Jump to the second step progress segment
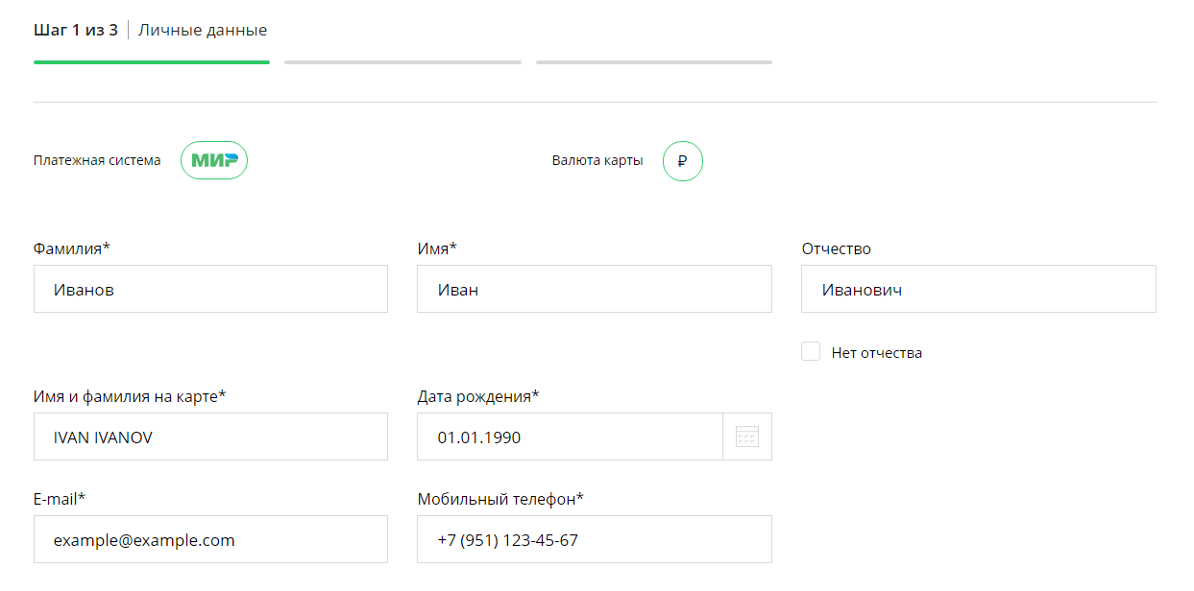The width and height of the screenshot is (1194, 591). click(x=402, y=62)
